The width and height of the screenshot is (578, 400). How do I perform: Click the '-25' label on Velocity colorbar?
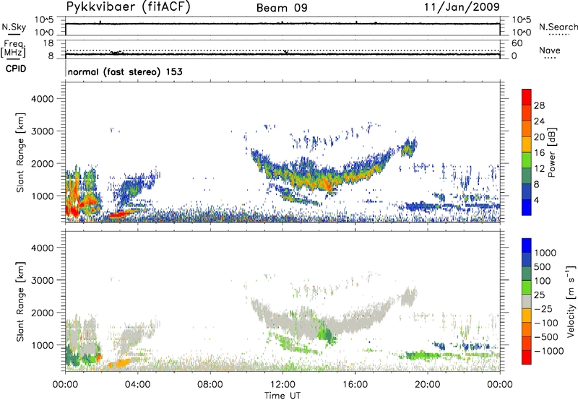543,309
